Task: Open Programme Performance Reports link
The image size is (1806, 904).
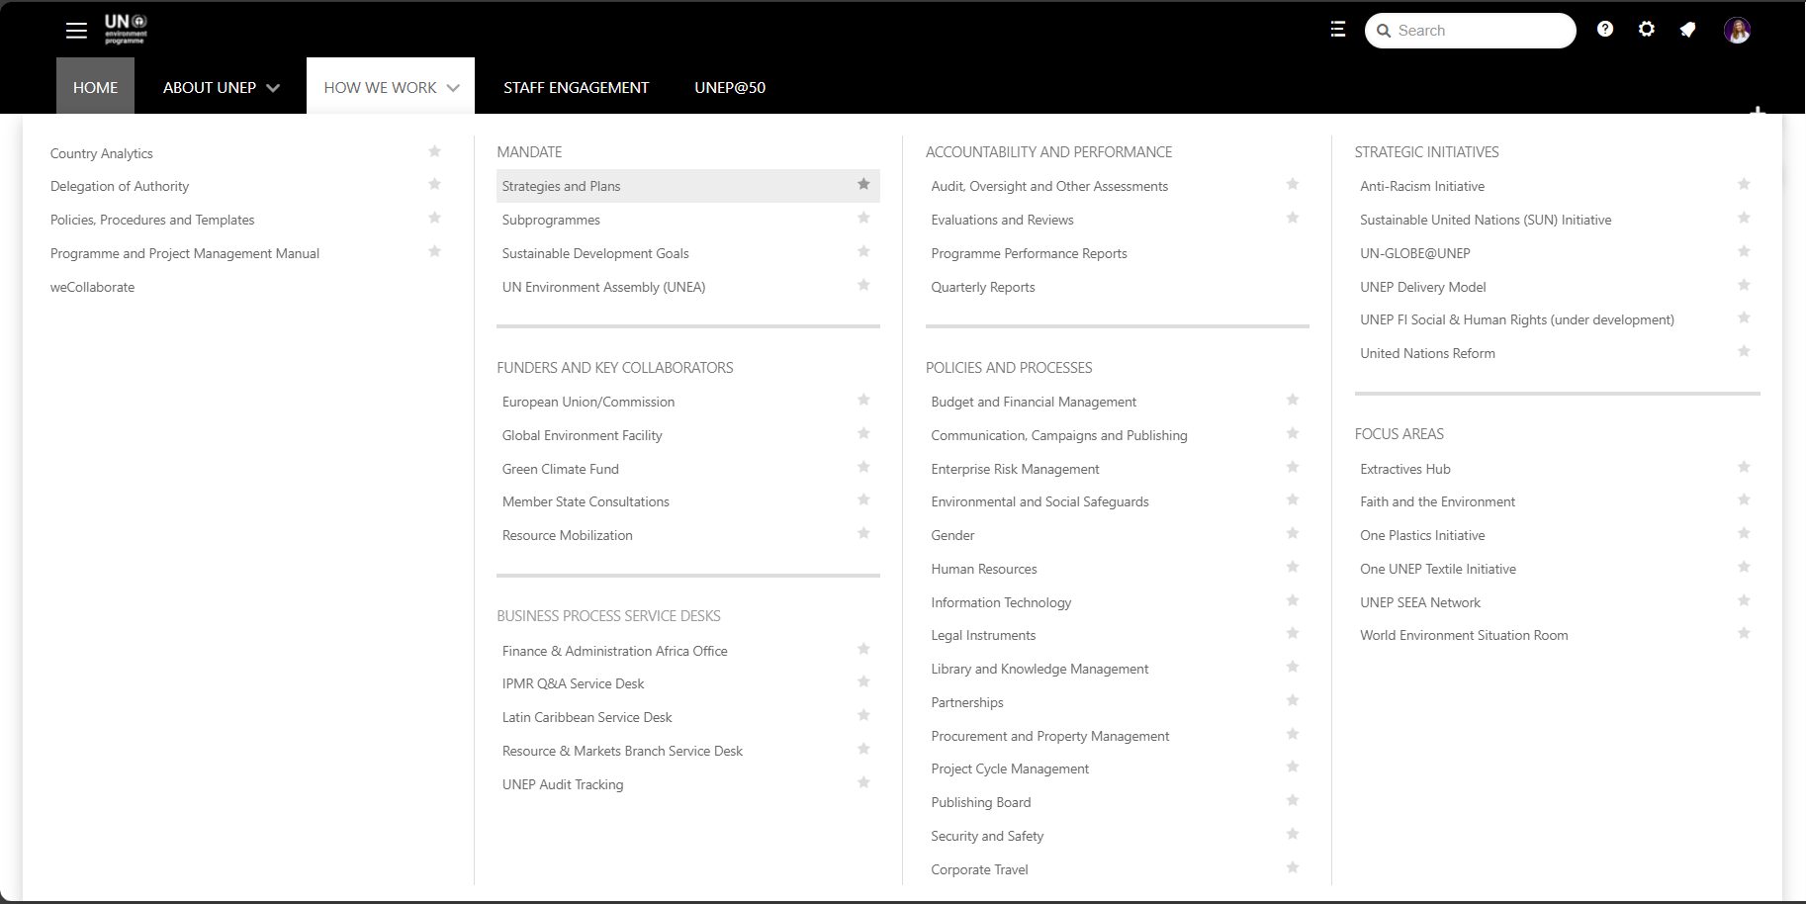Action: [x=1029, y=253]
